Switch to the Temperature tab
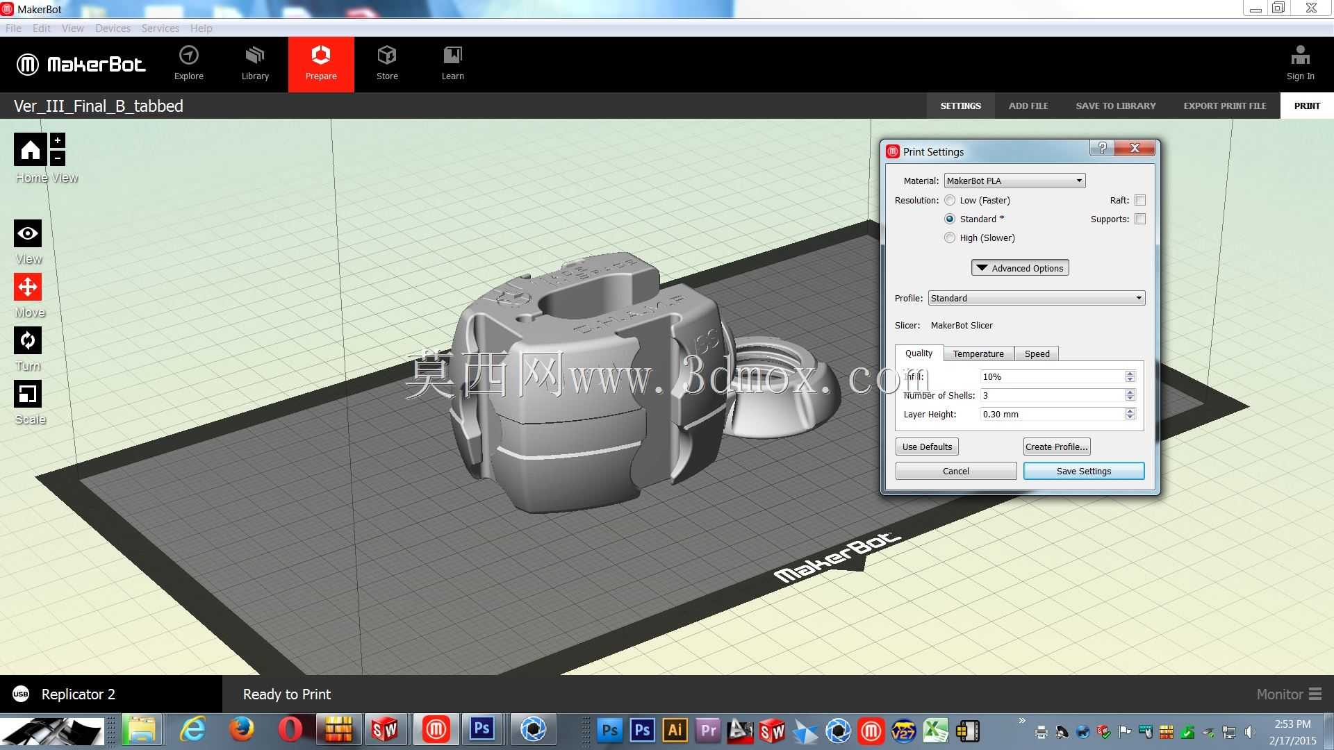1334x750 pixels. (978, 354)
